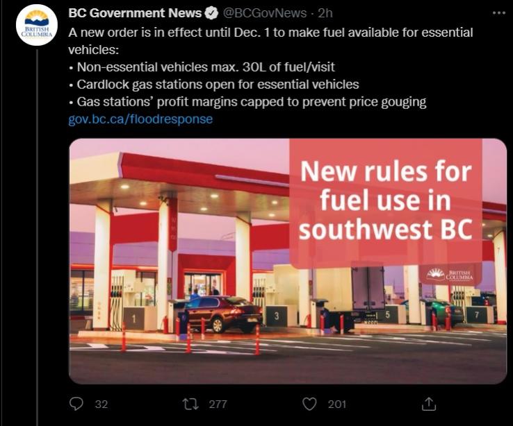This screenshot has width=513, height=426.
Task: Open the @BCGovNews handle
Action: pos(264,13)
